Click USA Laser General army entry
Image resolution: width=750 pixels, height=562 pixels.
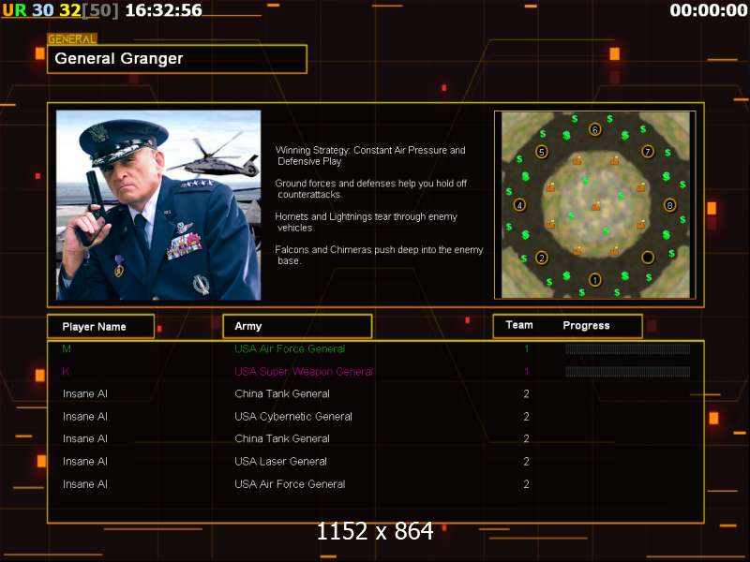coord(280,461)
